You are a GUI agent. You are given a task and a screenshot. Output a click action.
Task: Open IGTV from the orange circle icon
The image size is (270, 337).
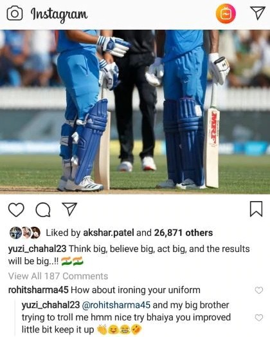[226, 14]
